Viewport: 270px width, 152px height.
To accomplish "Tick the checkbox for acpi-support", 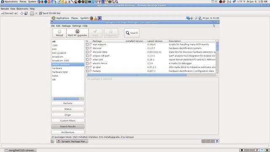I will click(87, 44).
